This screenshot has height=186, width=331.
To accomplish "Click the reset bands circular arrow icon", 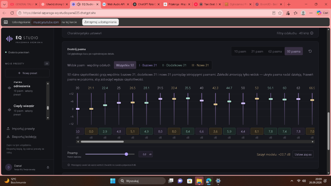I will pyautogui.click(x=310, y=51).
